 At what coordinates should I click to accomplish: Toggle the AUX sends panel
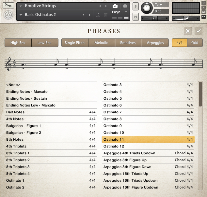(203, 12)
